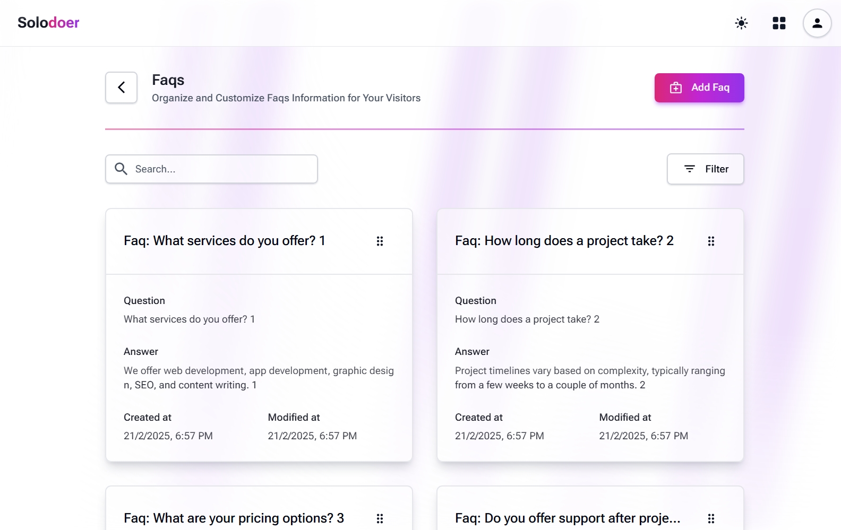Click the drag handle on 'Do you offer support' card
This screenshot has width=841, height=530.
pyautogui.click(x=711, y=518)
